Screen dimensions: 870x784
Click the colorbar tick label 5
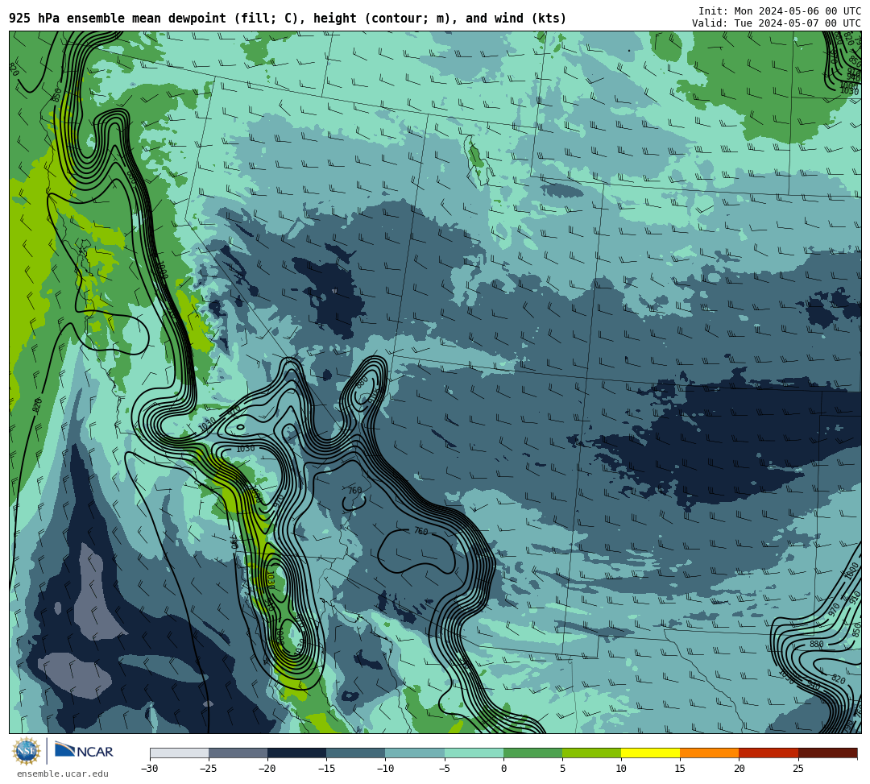pyautogui.click(x=562, y=769)
